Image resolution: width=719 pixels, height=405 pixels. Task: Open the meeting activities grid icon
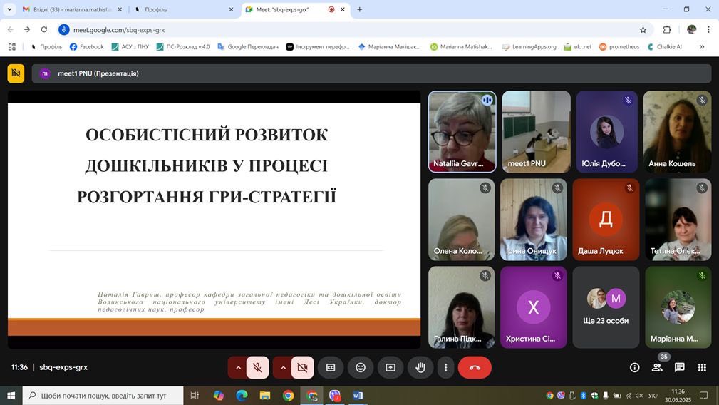702,367
